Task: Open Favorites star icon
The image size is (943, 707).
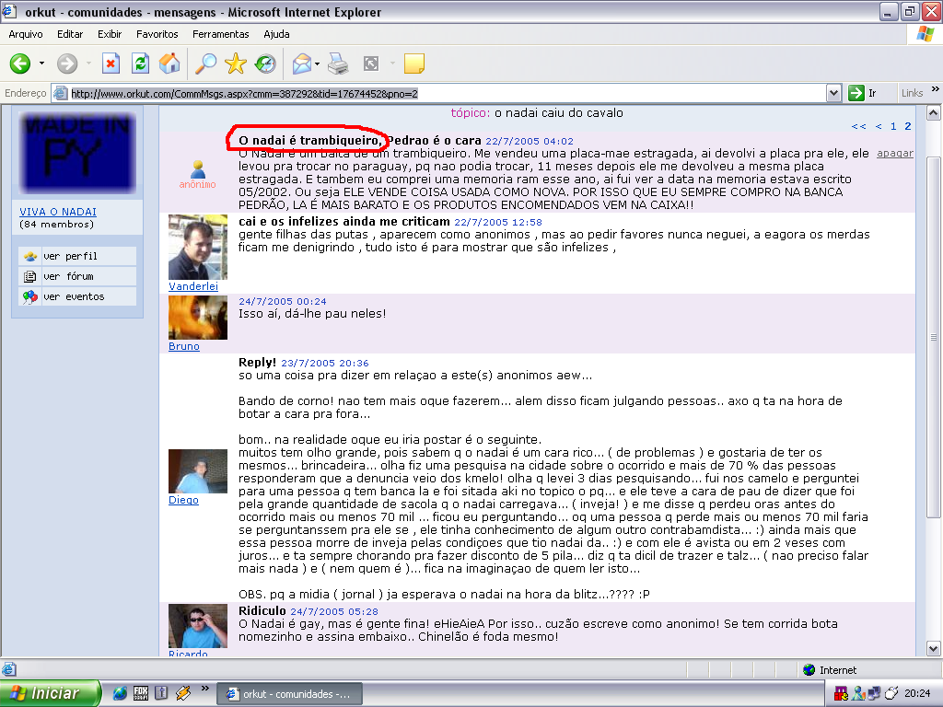Action: coord(236,64)
